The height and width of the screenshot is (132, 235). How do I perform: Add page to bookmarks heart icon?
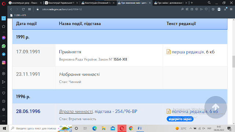tap(206, 9)
